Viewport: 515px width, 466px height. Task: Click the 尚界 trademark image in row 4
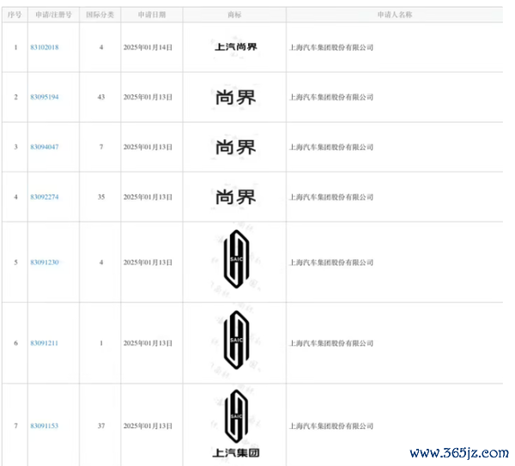pyautogui.click(x=235, y=197)
